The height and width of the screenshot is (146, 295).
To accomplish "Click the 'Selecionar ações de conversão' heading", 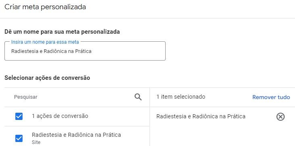I will 47,78.
